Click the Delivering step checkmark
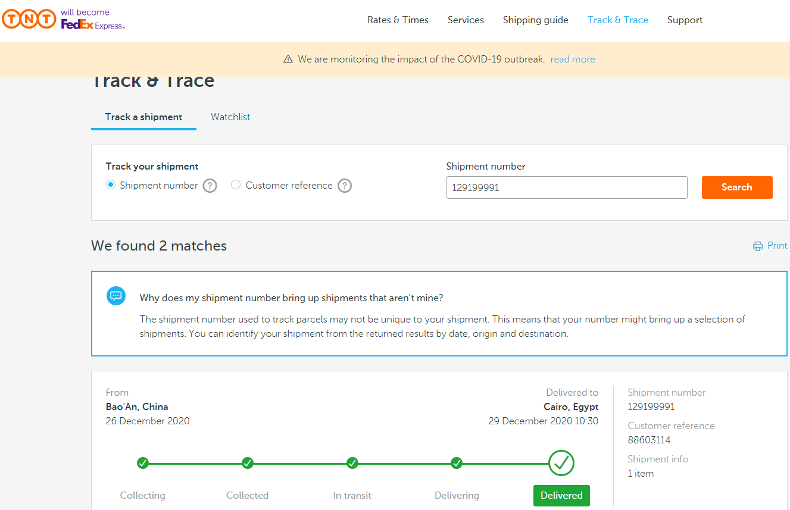This screenshot has height=510, width=790. pos(457,463)
